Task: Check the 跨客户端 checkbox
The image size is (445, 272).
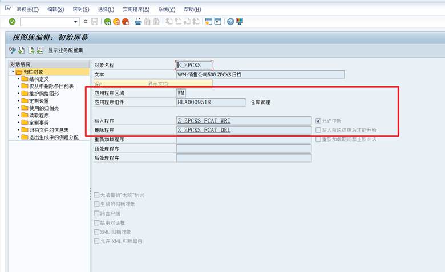Action: [96, 213]
